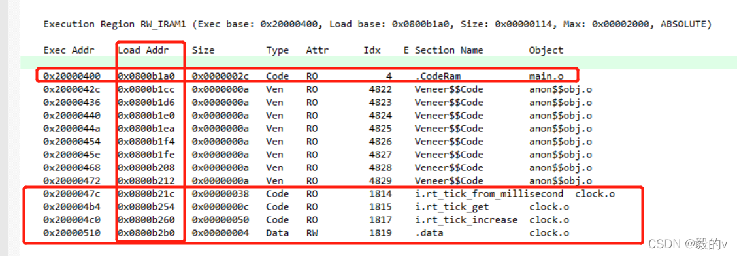The width and height of the screenshot is (737, 256).
Task: Click Idx value 1815
Action: [380, 206]
